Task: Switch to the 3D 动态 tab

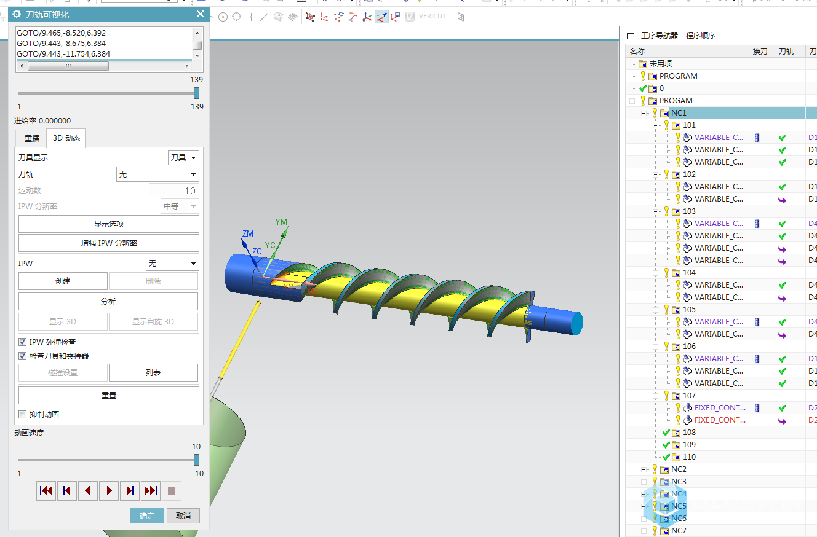Action: pyautogui.click(x=66, y=138)
